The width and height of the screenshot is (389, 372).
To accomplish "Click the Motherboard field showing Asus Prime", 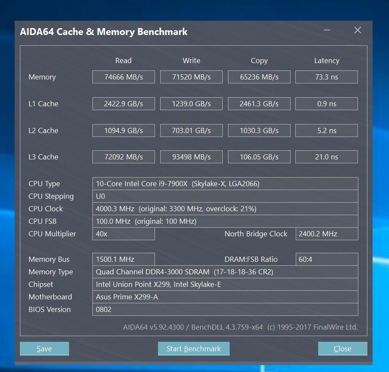I will 225,297.
